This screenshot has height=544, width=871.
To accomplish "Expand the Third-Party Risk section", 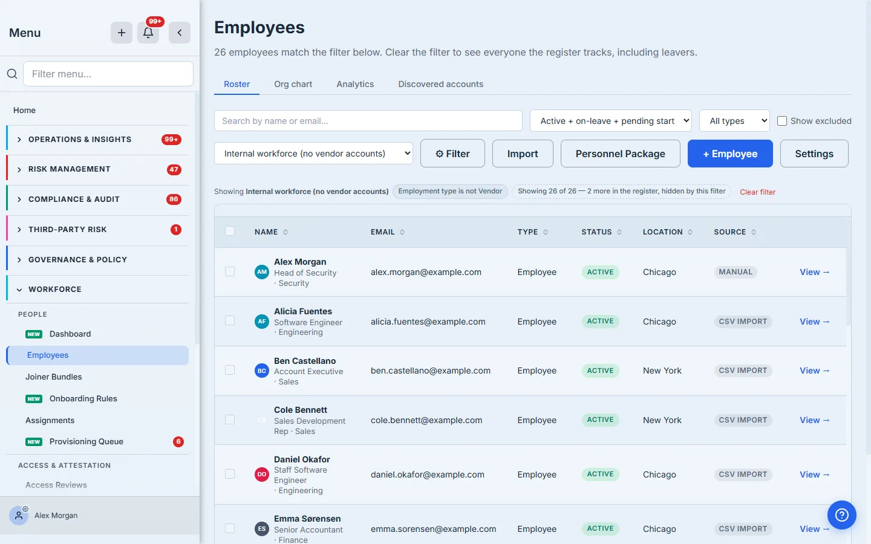I will pyautogui.click(x=97, y=230).
